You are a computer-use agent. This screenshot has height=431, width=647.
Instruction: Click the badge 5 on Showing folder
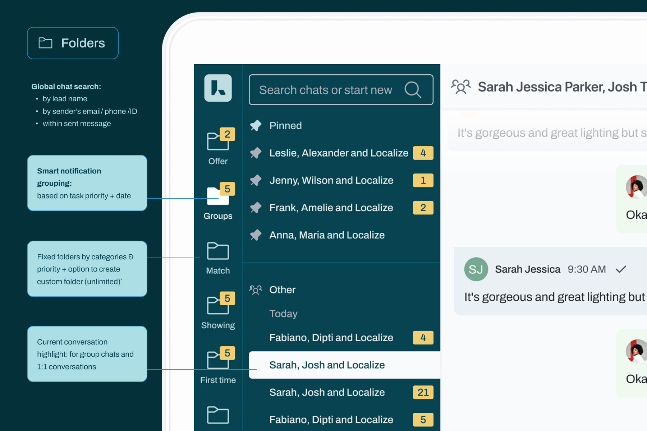[x=227, y=298]
